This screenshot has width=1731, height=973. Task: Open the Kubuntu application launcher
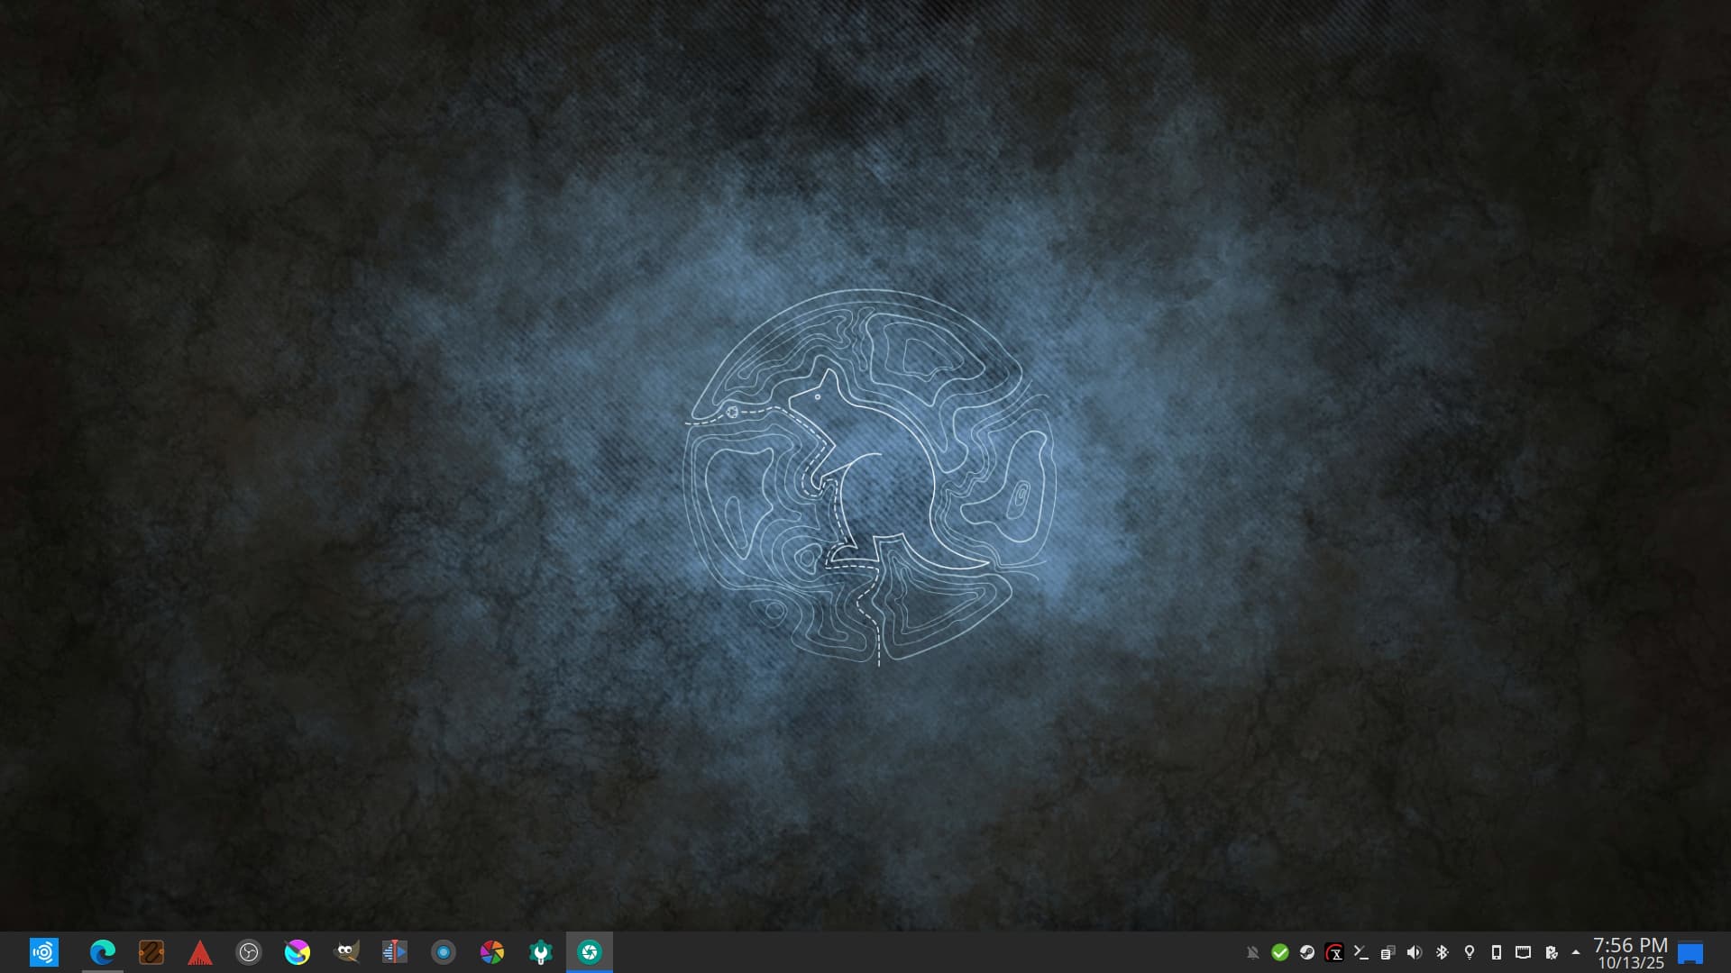[43, 952]
